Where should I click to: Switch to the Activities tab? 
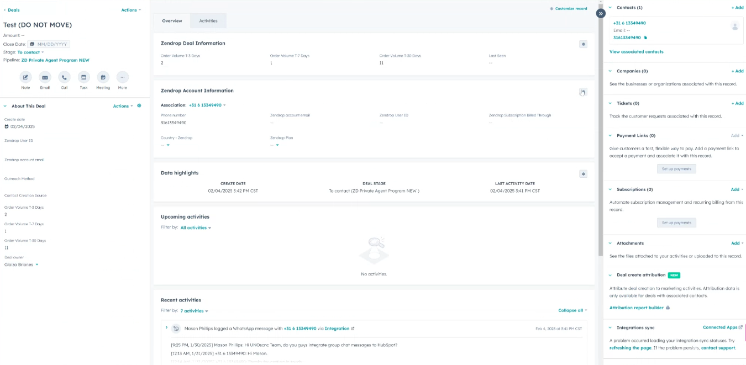coord(208,21)
